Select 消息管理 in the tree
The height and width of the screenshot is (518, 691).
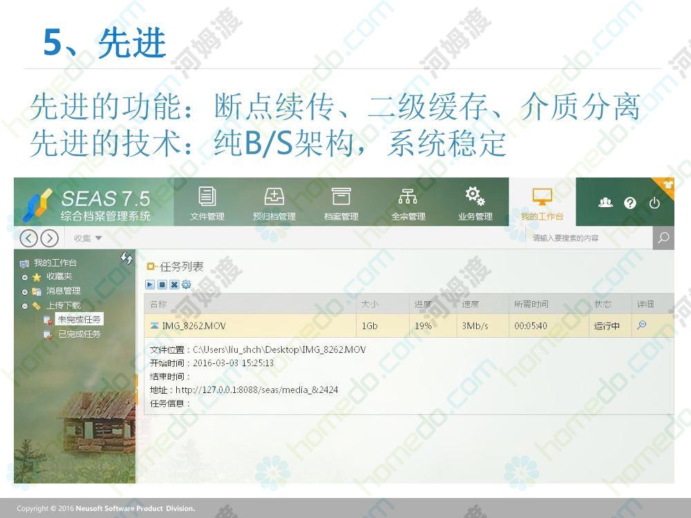(64, 291)
